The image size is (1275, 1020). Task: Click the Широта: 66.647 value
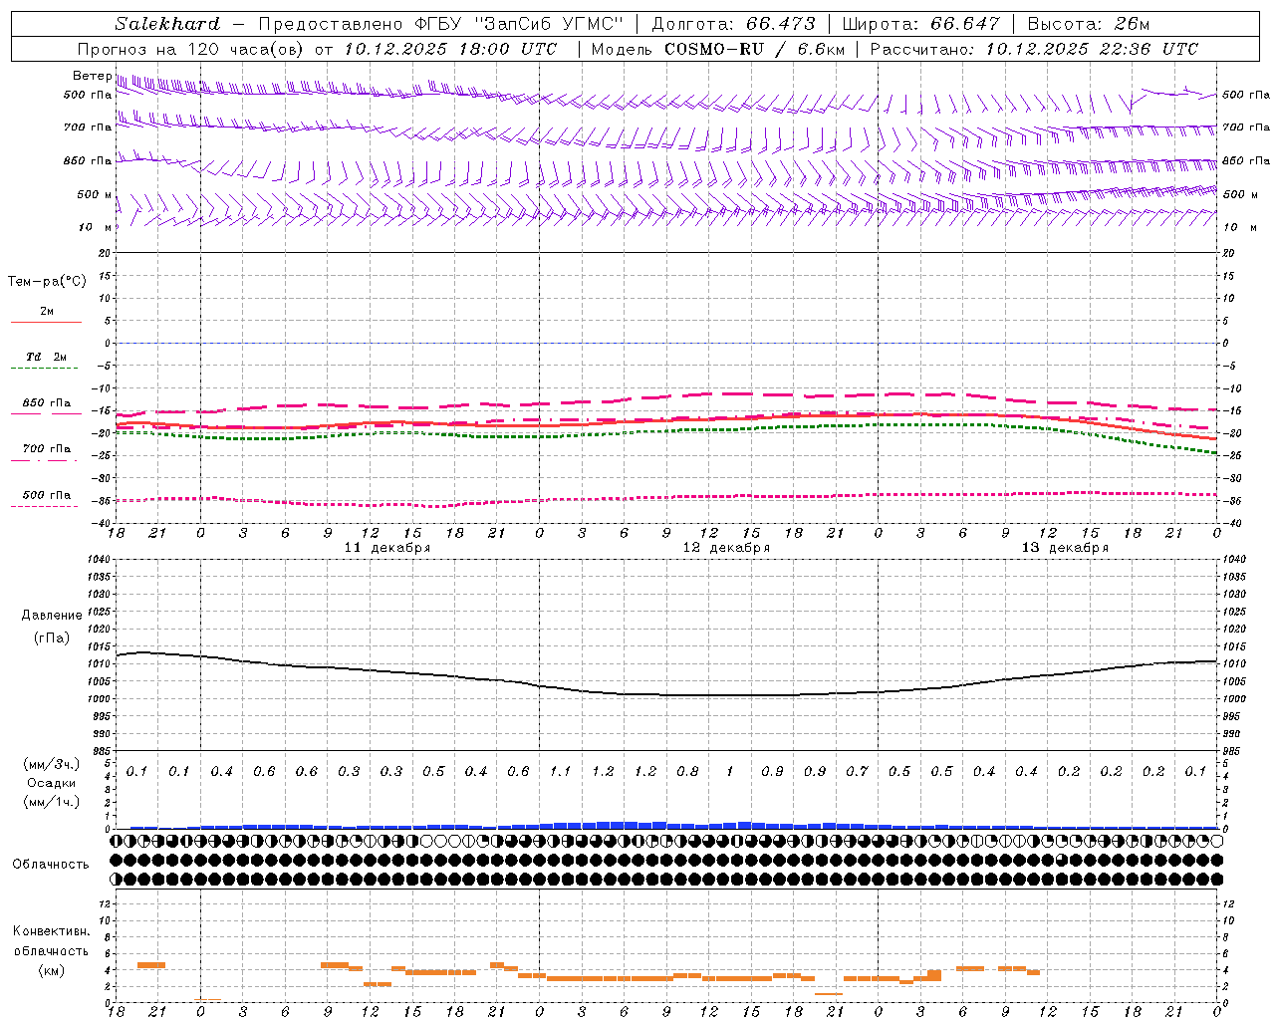[920, 24]
